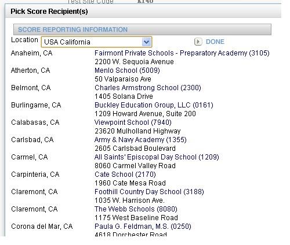The width and height of the screenshot is (290, 245).
Task: Click the Anaheim, CA city label
Action: click(x=32, y=53)
